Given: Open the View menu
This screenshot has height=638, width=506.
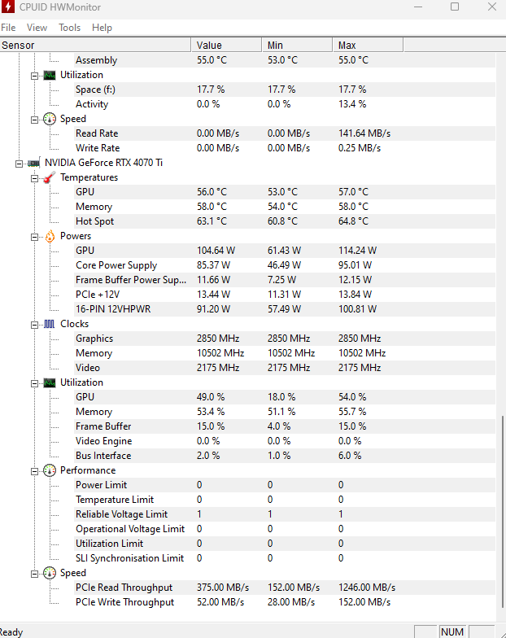Looking at the screenshot, I should point(37,27).
